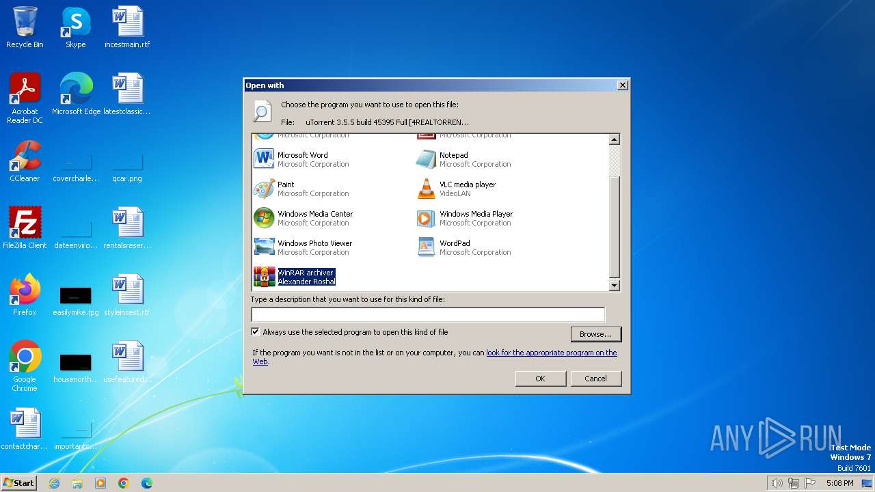
Task: Click the volume speaker tray icon
Action: 777,483
